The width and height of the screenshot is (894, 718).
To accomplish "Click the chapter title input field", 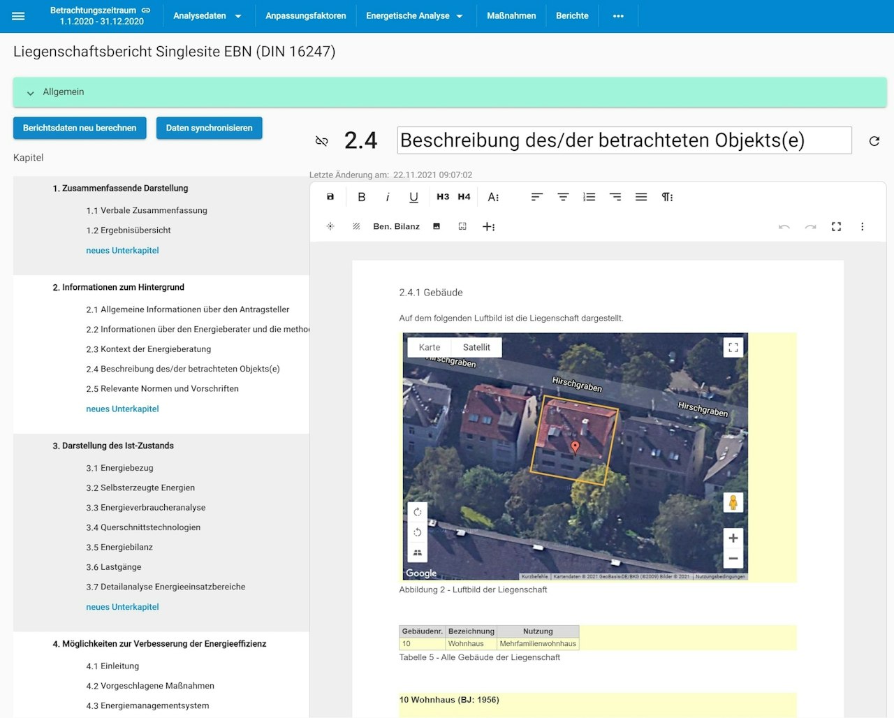I will [x=624, y=140].
